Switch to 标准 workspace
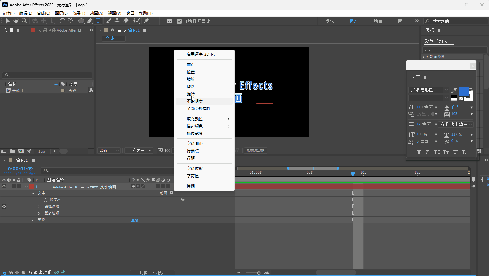The width and height of the screenshot is (489, 276). [354, 21]
